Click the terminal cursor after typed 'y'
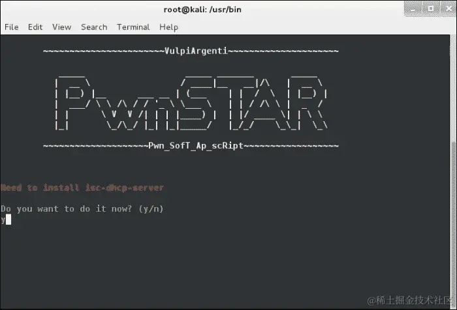457x310 pixels. click(x=8, y=219)
